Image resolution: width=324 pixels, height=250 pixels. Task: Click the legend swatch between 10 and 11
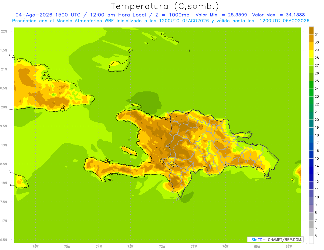(x=311, y=193)
